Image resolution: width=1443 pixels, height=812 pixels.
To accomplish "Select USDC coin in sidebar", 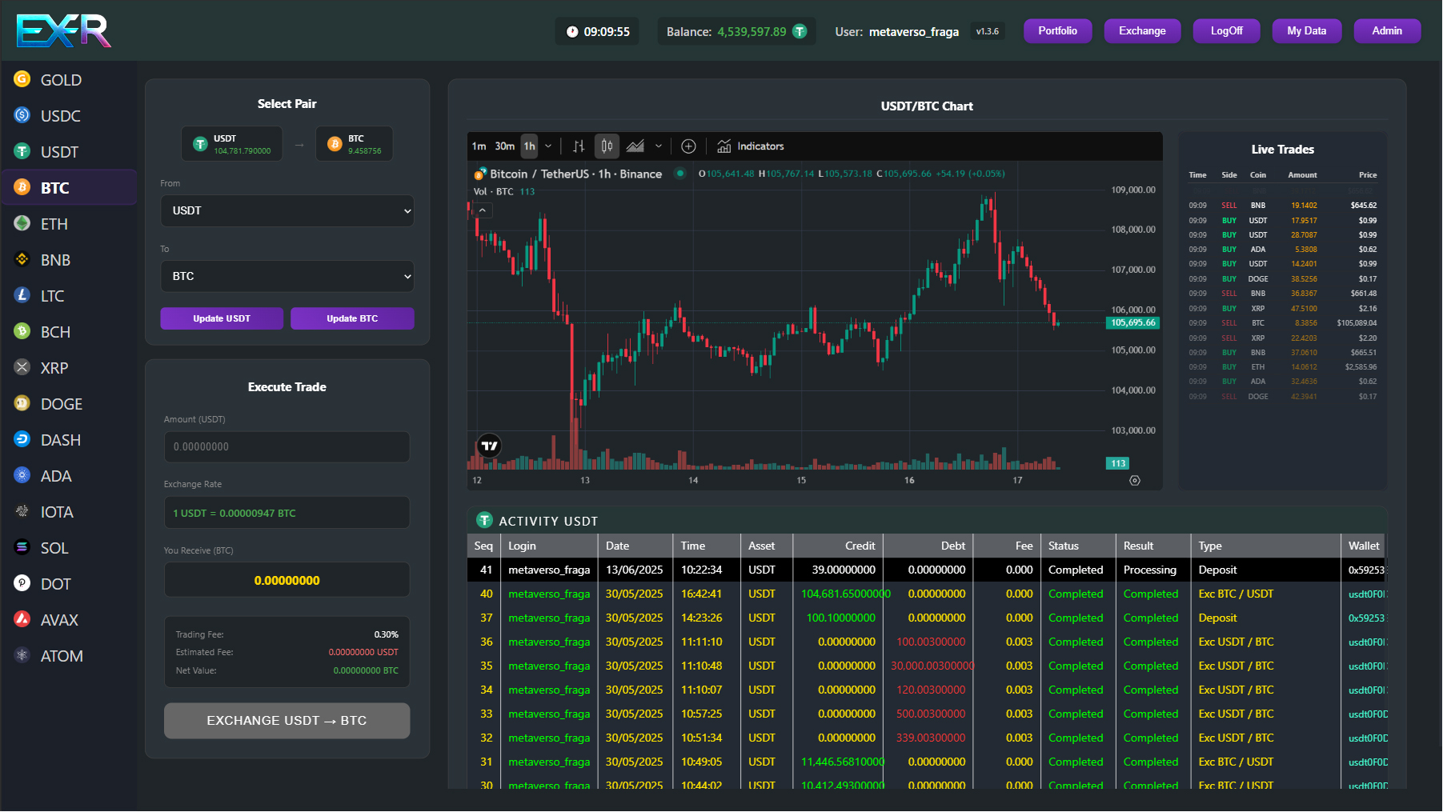I will coord(69,116).
